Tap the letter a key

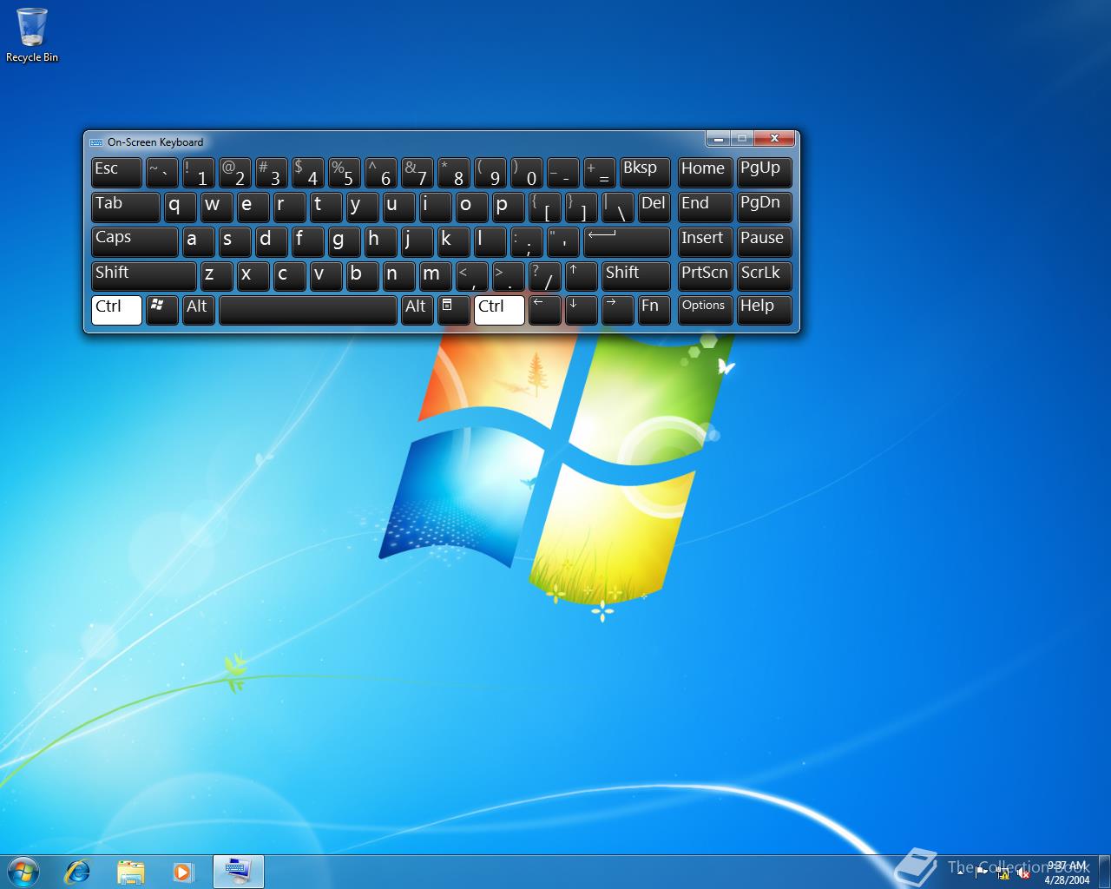tap(198, 241)
